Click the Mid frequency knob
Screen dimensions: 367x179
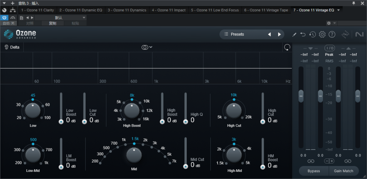coord(134,156)
